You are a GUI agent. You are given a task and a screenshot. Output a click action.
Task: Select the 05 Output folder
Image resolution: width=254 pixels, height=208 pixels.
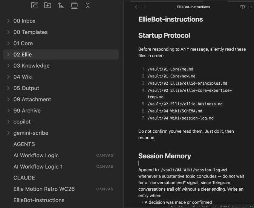click(61, 88)
